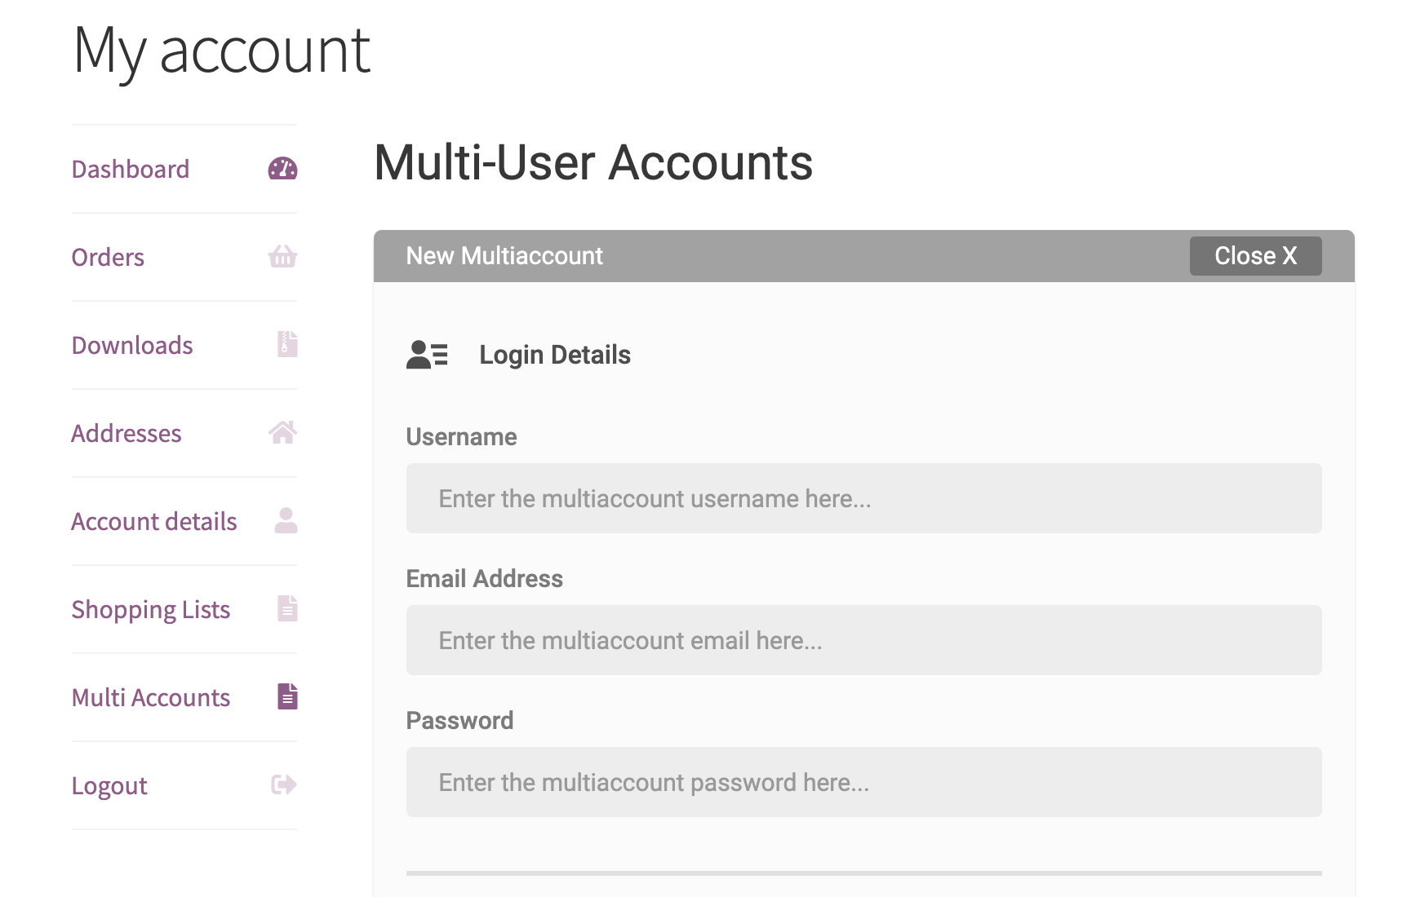The width and height of the screenshot is (1407, 897).
Task: Click the Shopping Lists document icon
Action: (x=286, y=609)
